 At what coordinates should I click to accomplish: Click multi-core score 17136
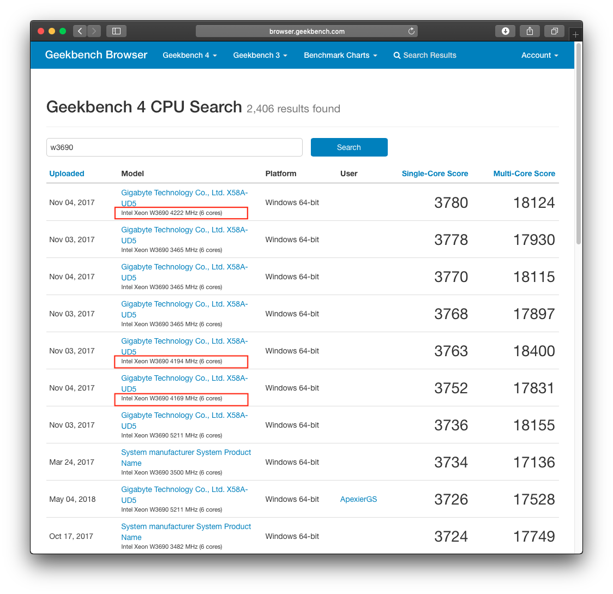(533, 462)
